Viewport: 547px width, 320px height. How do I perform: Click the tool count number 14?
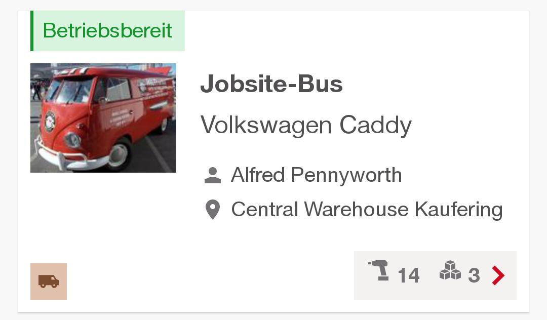(x=408, y=276)
